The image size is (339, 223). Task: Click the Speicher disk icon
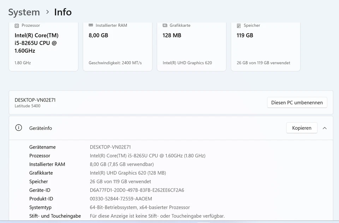(x=239, y=26)
